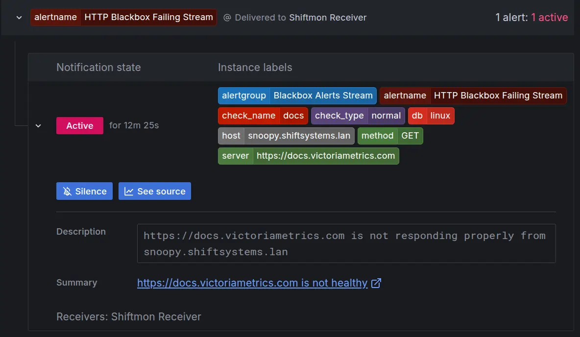Click the host snoopy.shiftsystems.lan label
Screen dimensions: 580x337
pyautogui.click(x=286, y=136)
